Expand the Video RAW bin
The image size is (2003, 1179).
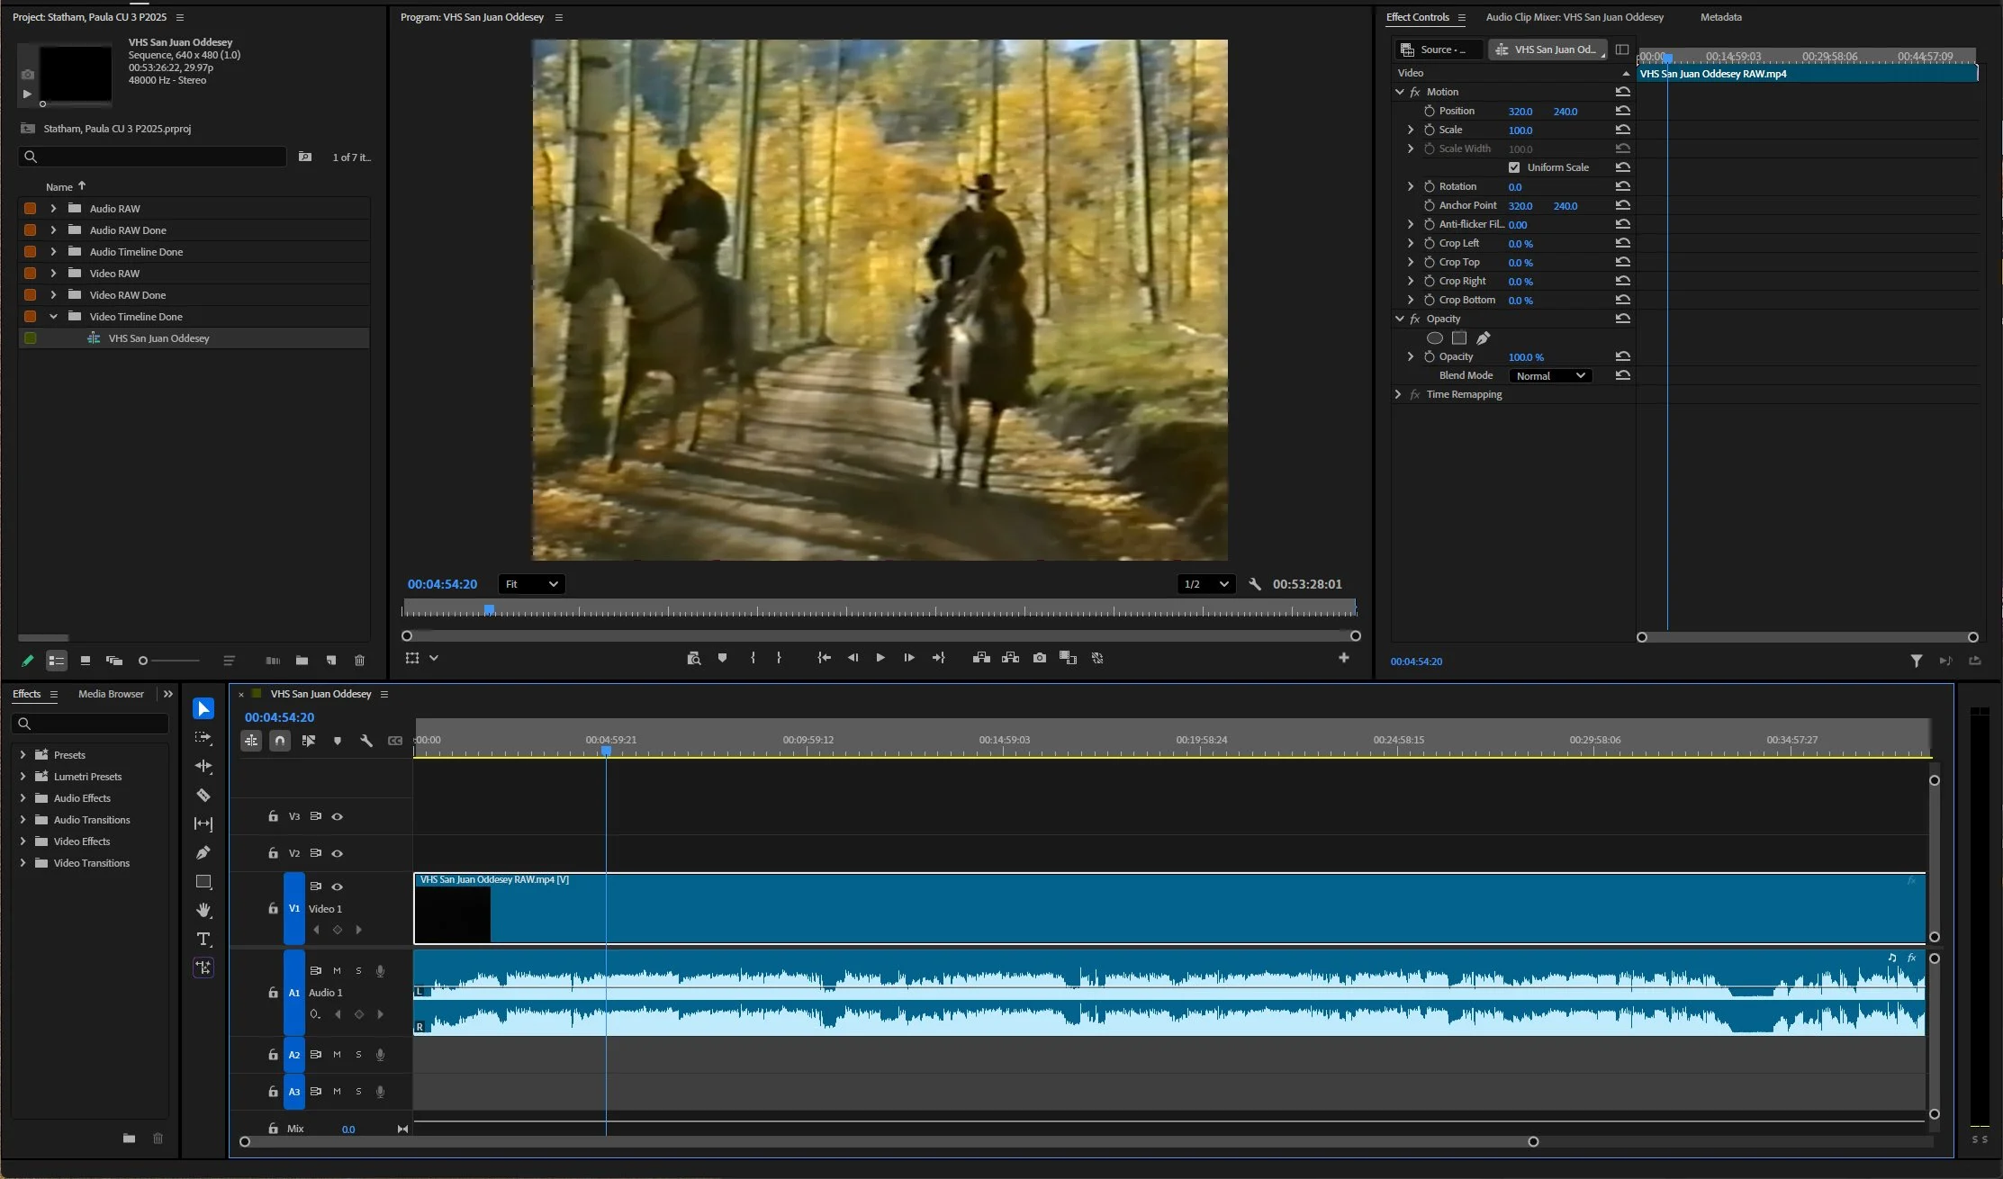coord(53,274)
